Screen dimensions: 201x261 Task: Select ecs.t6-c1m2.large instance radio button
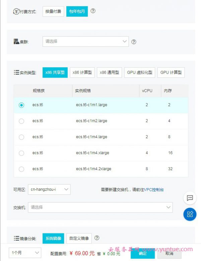click(21, 121)
